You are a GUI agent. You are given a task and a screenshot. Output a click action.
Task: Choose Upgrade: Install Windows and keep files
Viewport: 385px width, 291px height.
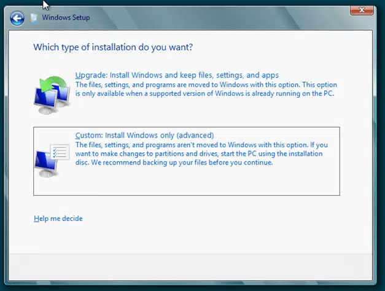click(x=177, y=75)
